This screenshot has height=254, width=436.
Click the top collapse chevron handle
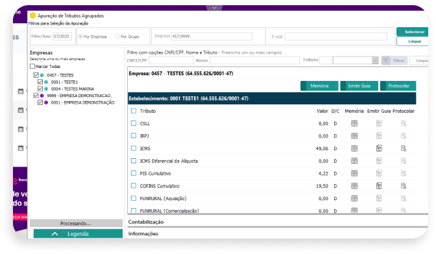pyautogui.click(x=214, y=8)
